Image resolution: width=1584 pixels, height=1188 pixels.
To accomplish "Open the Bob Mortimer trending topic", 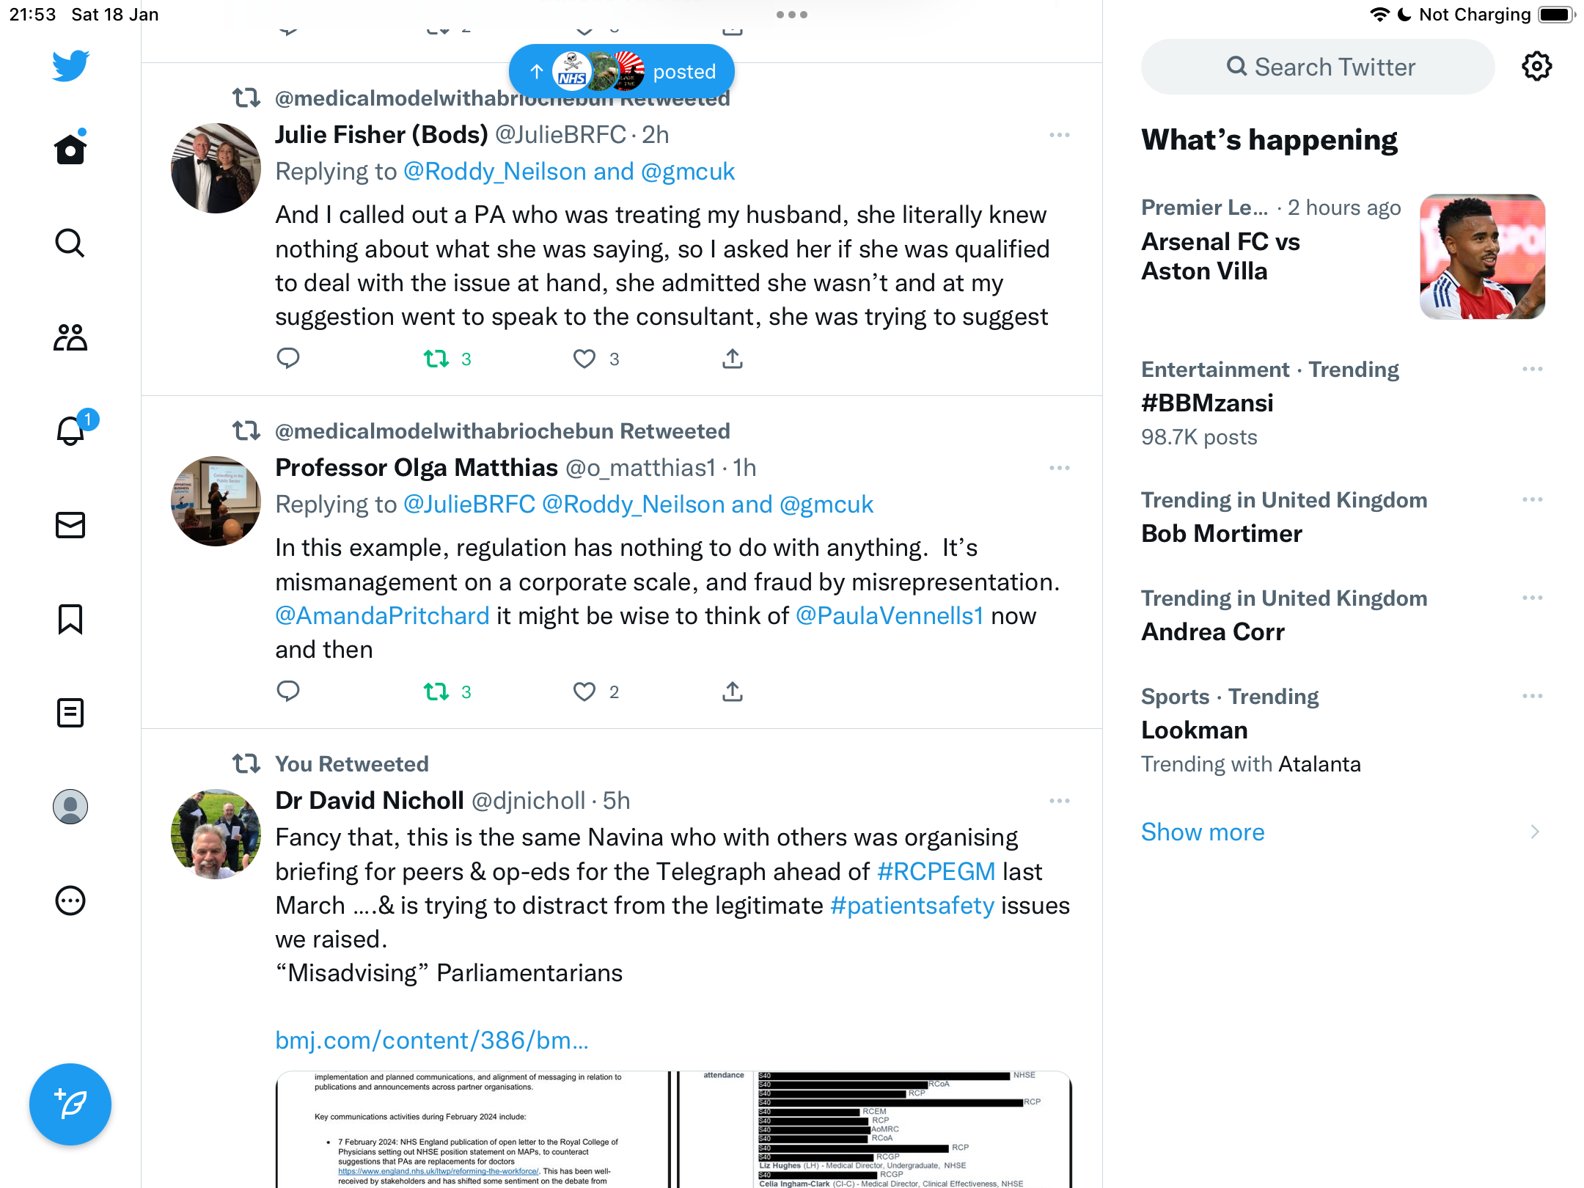I will (1222, 533).
